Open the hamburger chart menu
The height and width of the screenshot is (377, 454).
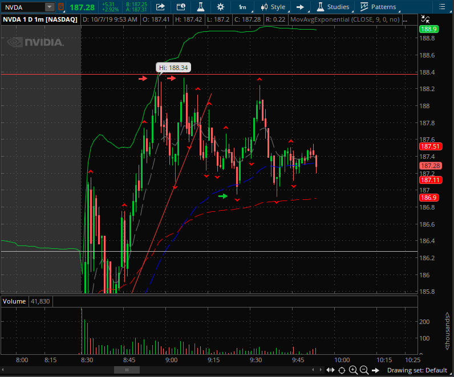[442, 7]
